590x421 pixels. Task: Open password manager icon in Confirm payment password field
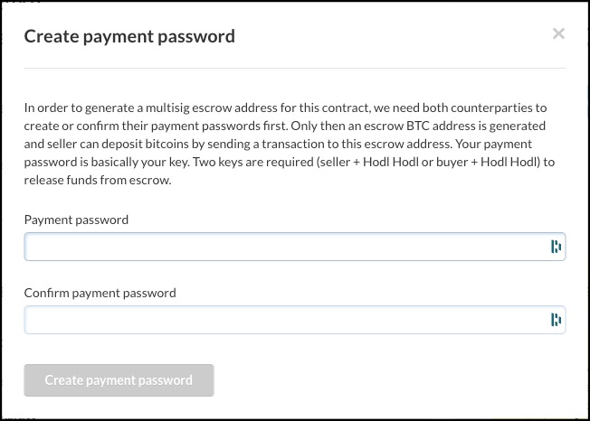(x=556, y=320)
